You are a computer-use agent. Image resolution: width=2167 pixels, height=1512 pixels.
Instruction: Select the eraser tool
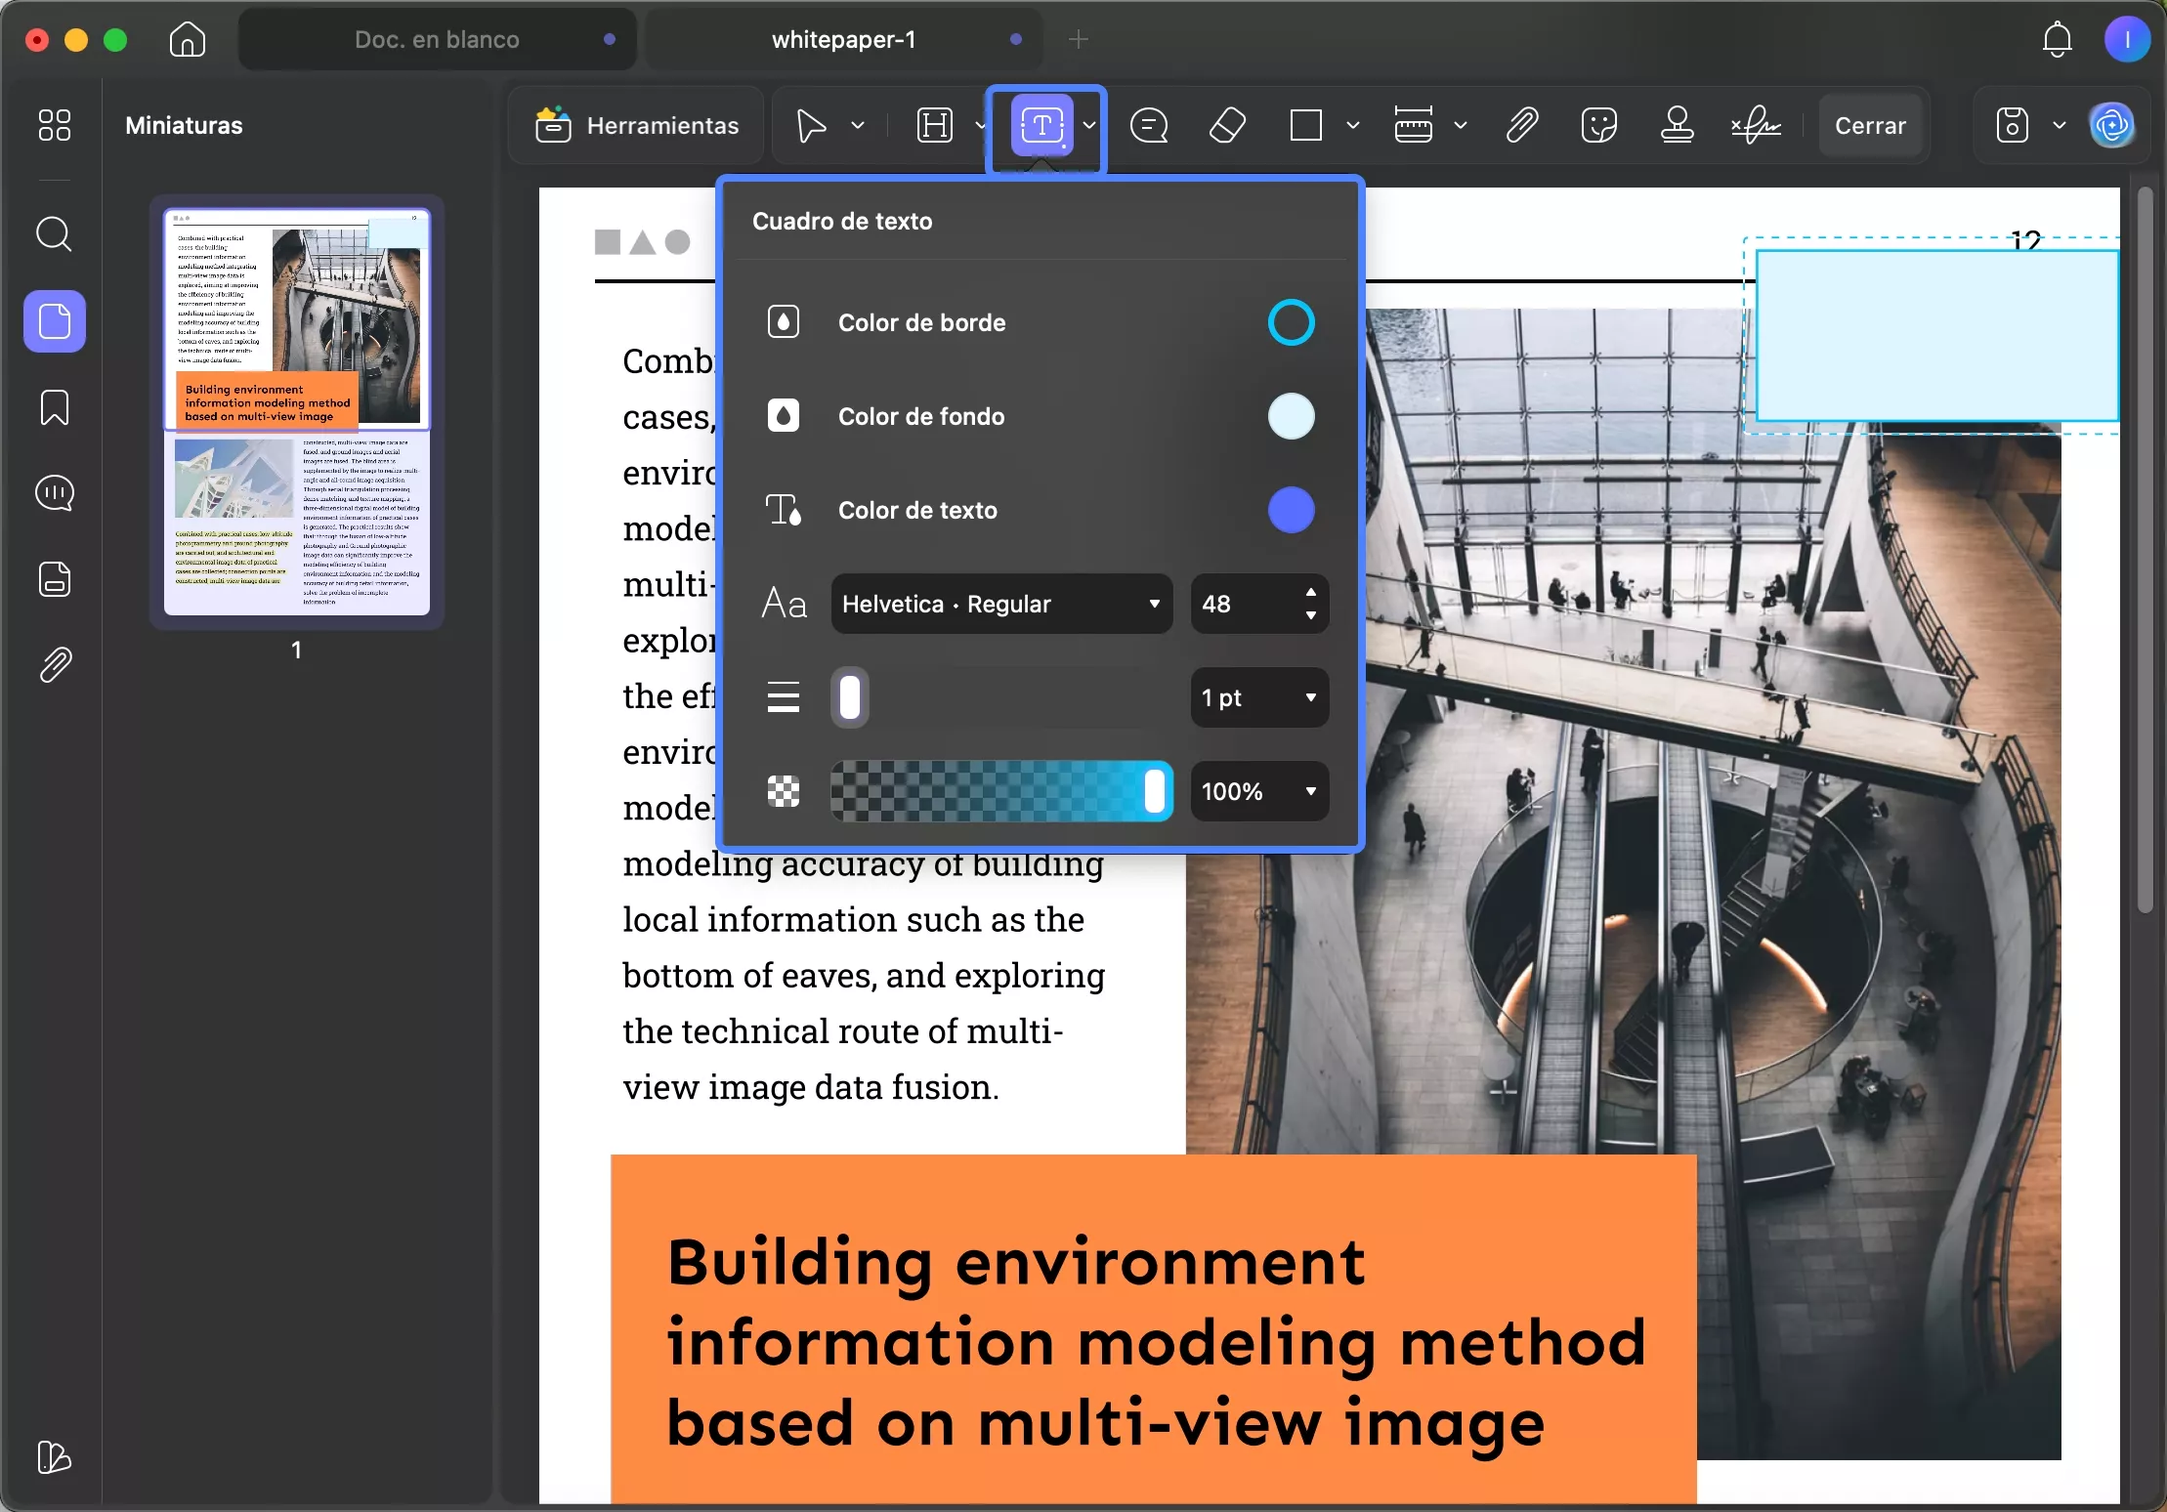[x=1228, y=126]
